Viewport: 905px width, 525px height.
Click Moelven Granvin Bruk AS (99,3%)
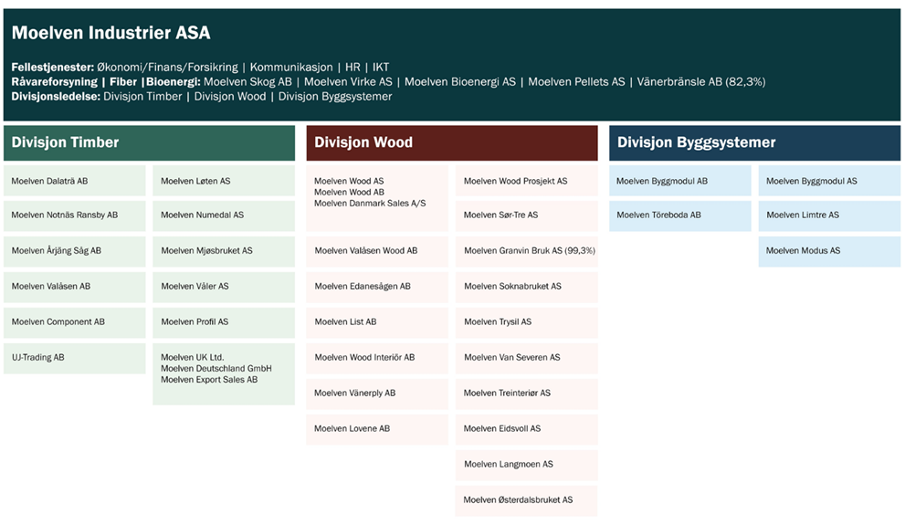tap(527, 251)
